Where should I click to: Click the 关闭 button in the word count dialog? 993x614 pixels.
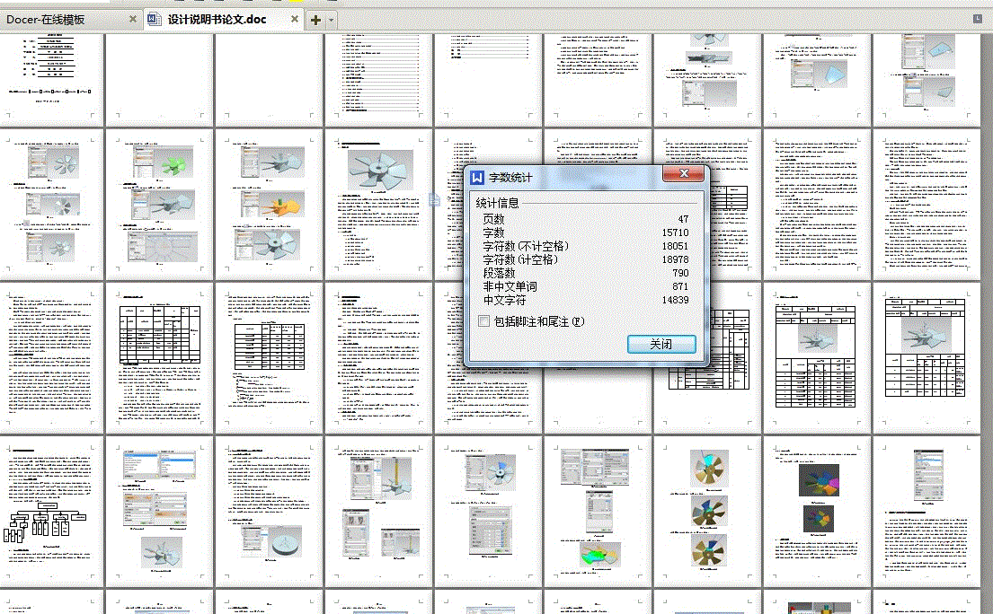(661, 344)
